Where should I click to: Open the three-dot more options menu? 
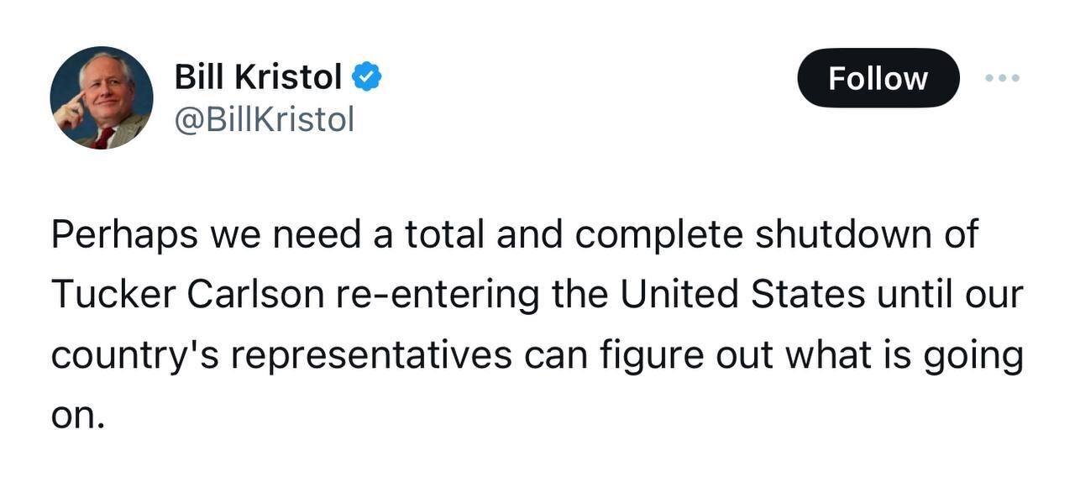pos(1003,78)
